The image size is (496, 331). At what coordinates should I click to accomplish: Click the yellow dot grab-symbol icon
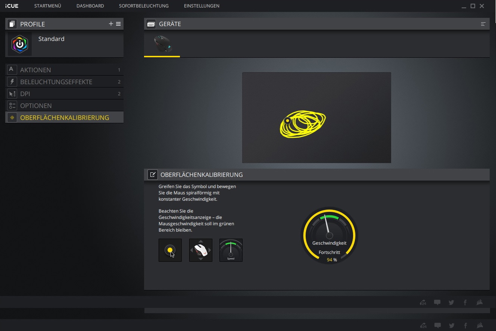(x=170, y=250)
